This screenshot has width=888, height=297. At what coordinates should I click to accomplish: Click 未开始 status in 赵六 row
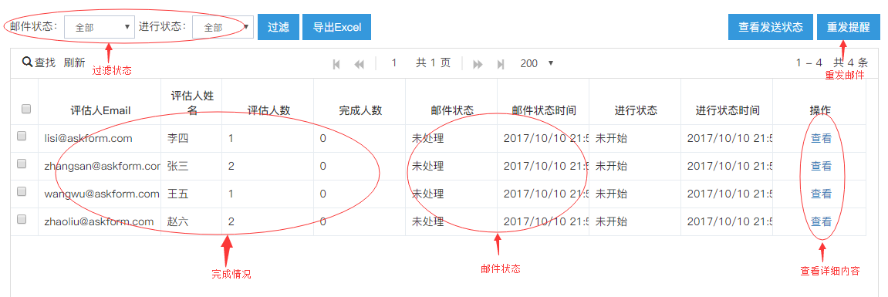click(x=611, y=221)
